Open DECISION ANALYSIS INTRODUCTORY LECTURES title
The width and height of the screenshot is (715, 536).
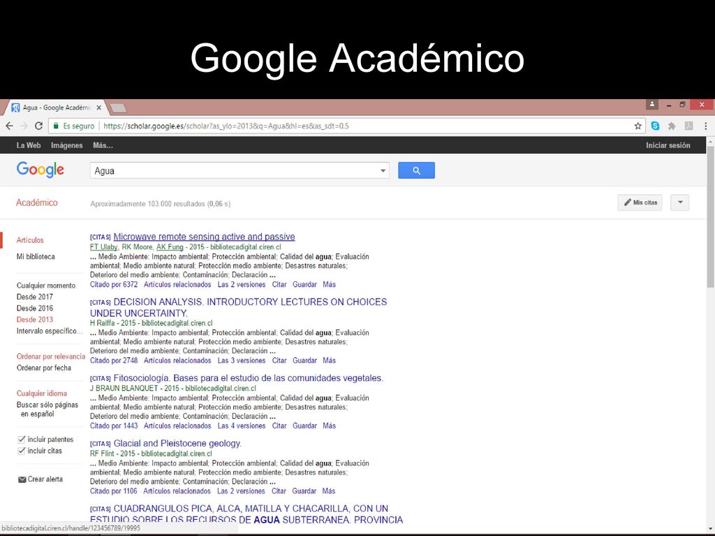click(x=239, y=308)
